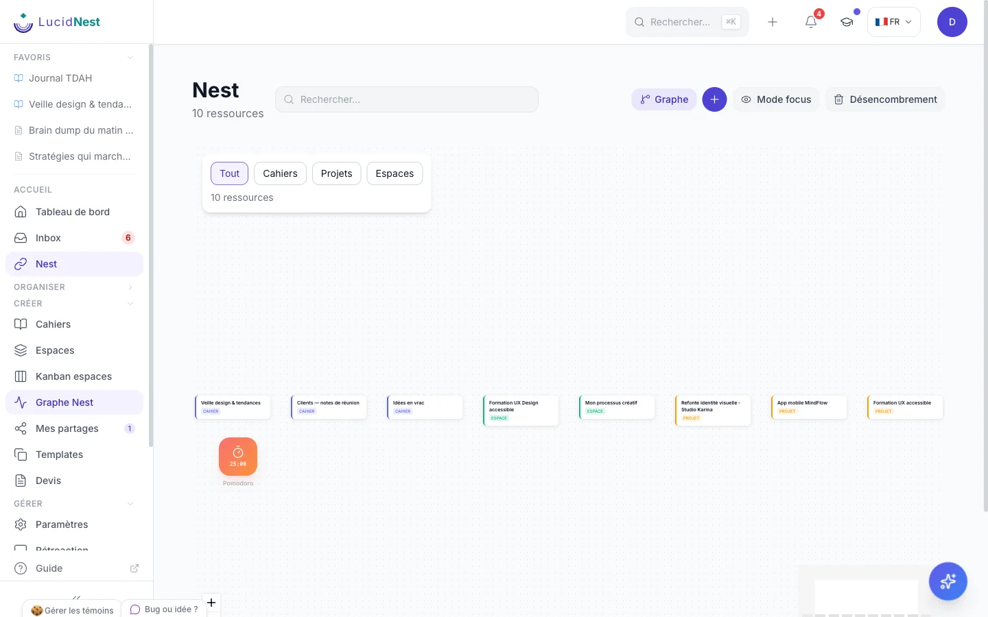988x617 pixels.
Task: Toggle Mode focus
Action: (776, 99)
